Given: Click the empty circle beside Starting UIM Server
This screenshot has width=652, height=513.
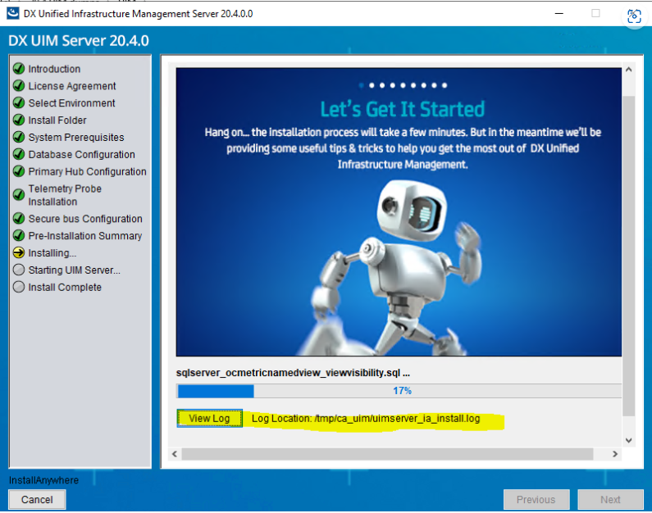Looking at the screenshot, I should 19,270.
